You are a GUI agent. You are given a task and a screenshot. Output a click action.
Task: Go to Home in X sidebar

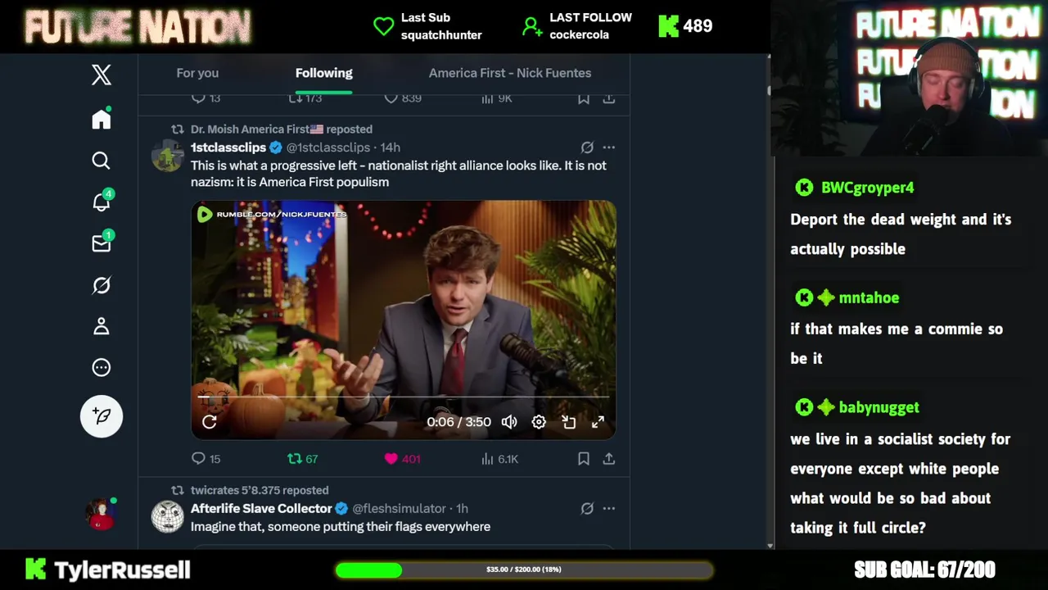point(102,119)
